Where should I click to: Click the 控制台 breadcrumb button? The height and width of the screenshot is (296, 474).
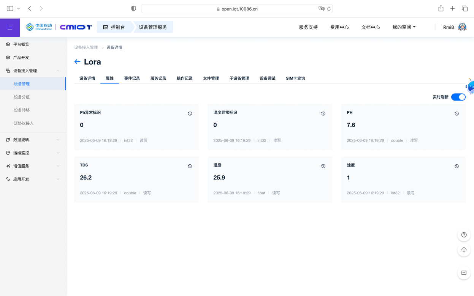[x=114, y=27]
